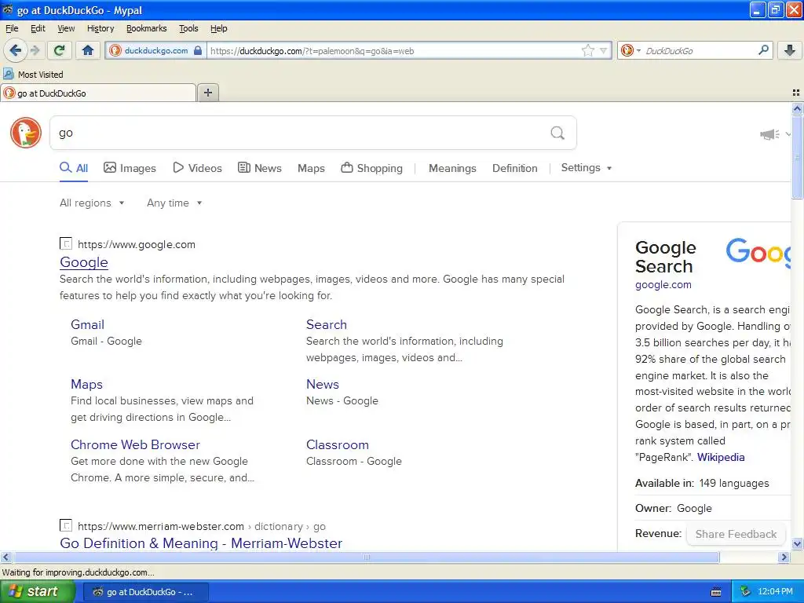
Task: Open the Search sitelink
Action: [327, 324]
